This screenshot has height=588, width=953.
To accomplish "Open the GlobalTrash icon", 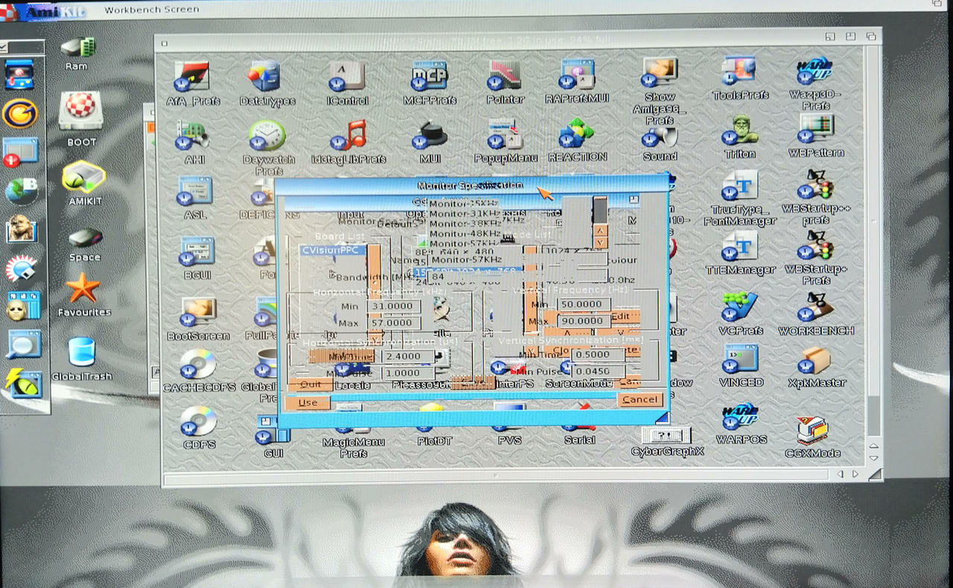I will click(x=82, y=352).
